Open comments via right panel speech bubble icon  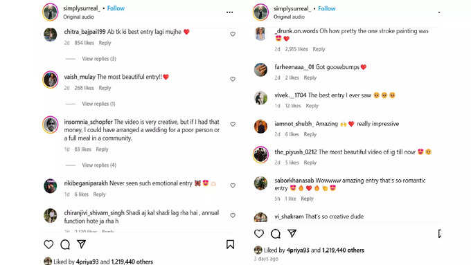coord(276,233)
